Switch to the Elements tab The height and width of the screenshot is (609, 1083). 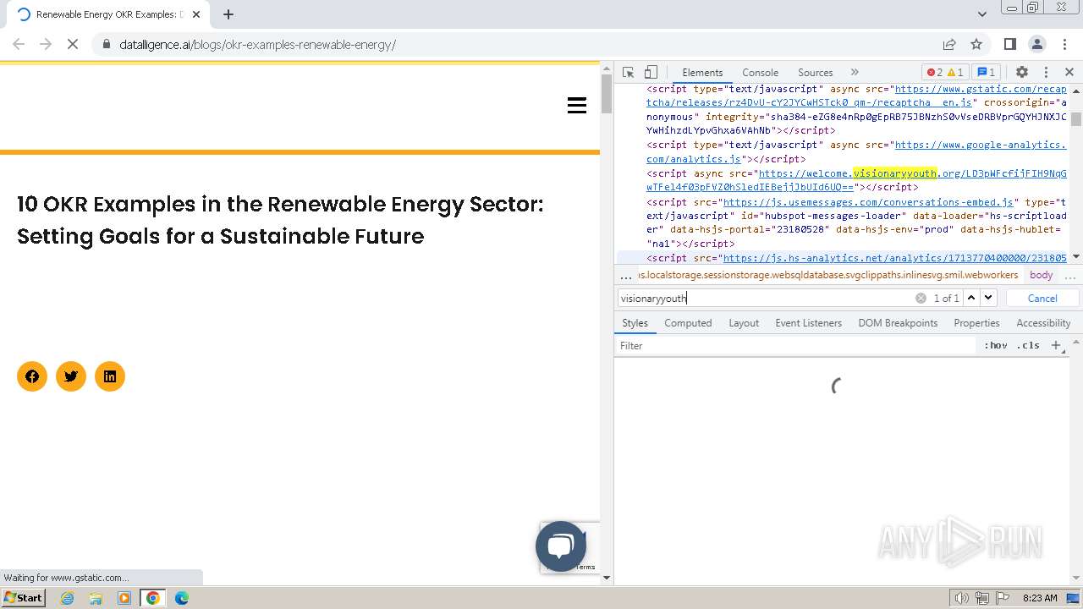702,73
